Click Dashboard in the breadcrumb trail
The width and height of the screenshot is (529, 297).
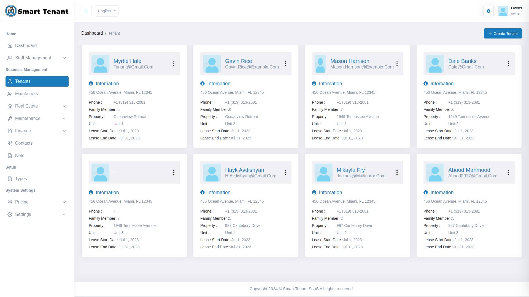pos(92,33)
